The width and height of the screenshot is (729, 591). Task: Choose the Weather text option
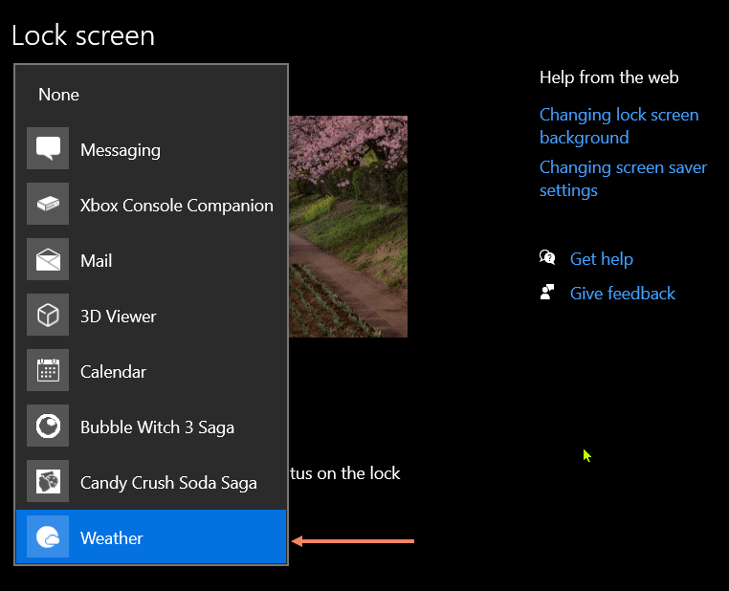click(x=112, y=538)
